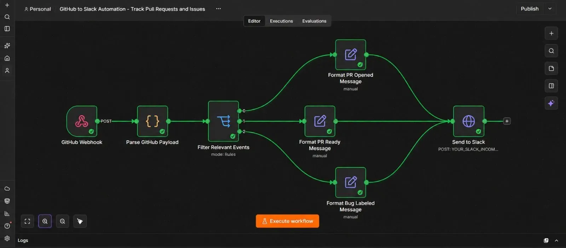Screen dimensions: 566x248
Task: Click the POST output label on GitHub Webhook
Action: tap(106, 121)
